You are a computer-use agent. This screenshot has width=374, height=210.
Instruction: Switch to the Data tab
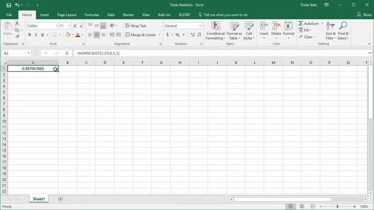tap(111, 15)
